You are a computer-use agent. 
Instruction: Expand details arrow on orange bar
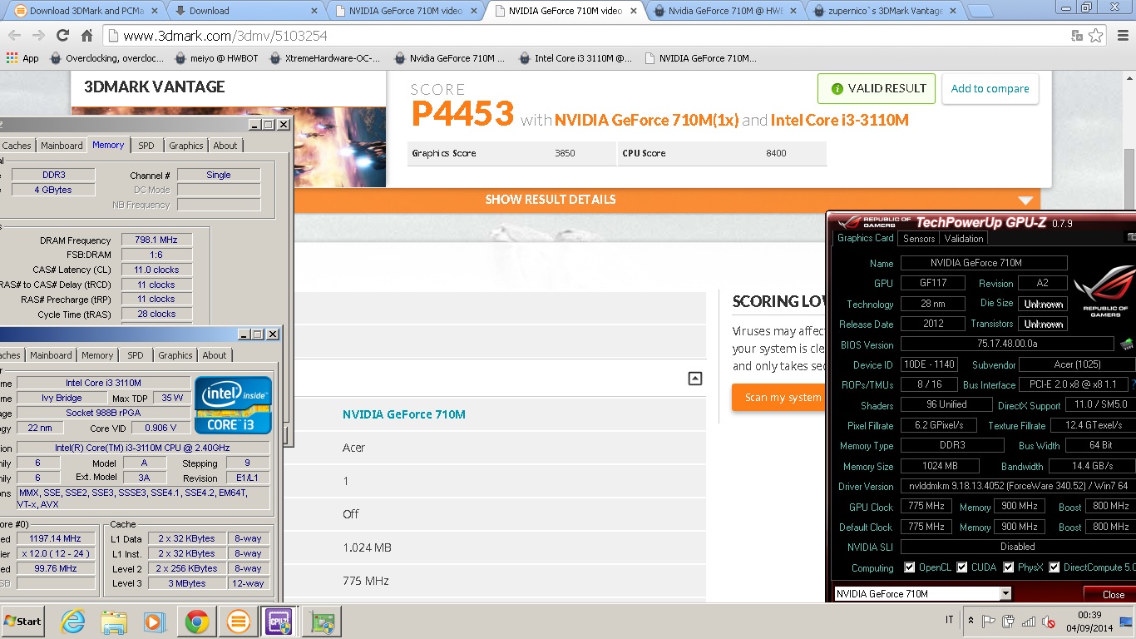tap(1025, 201)
